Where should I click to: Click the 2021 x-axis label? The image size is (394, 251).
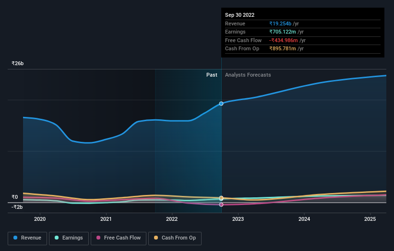click(106, 219)
